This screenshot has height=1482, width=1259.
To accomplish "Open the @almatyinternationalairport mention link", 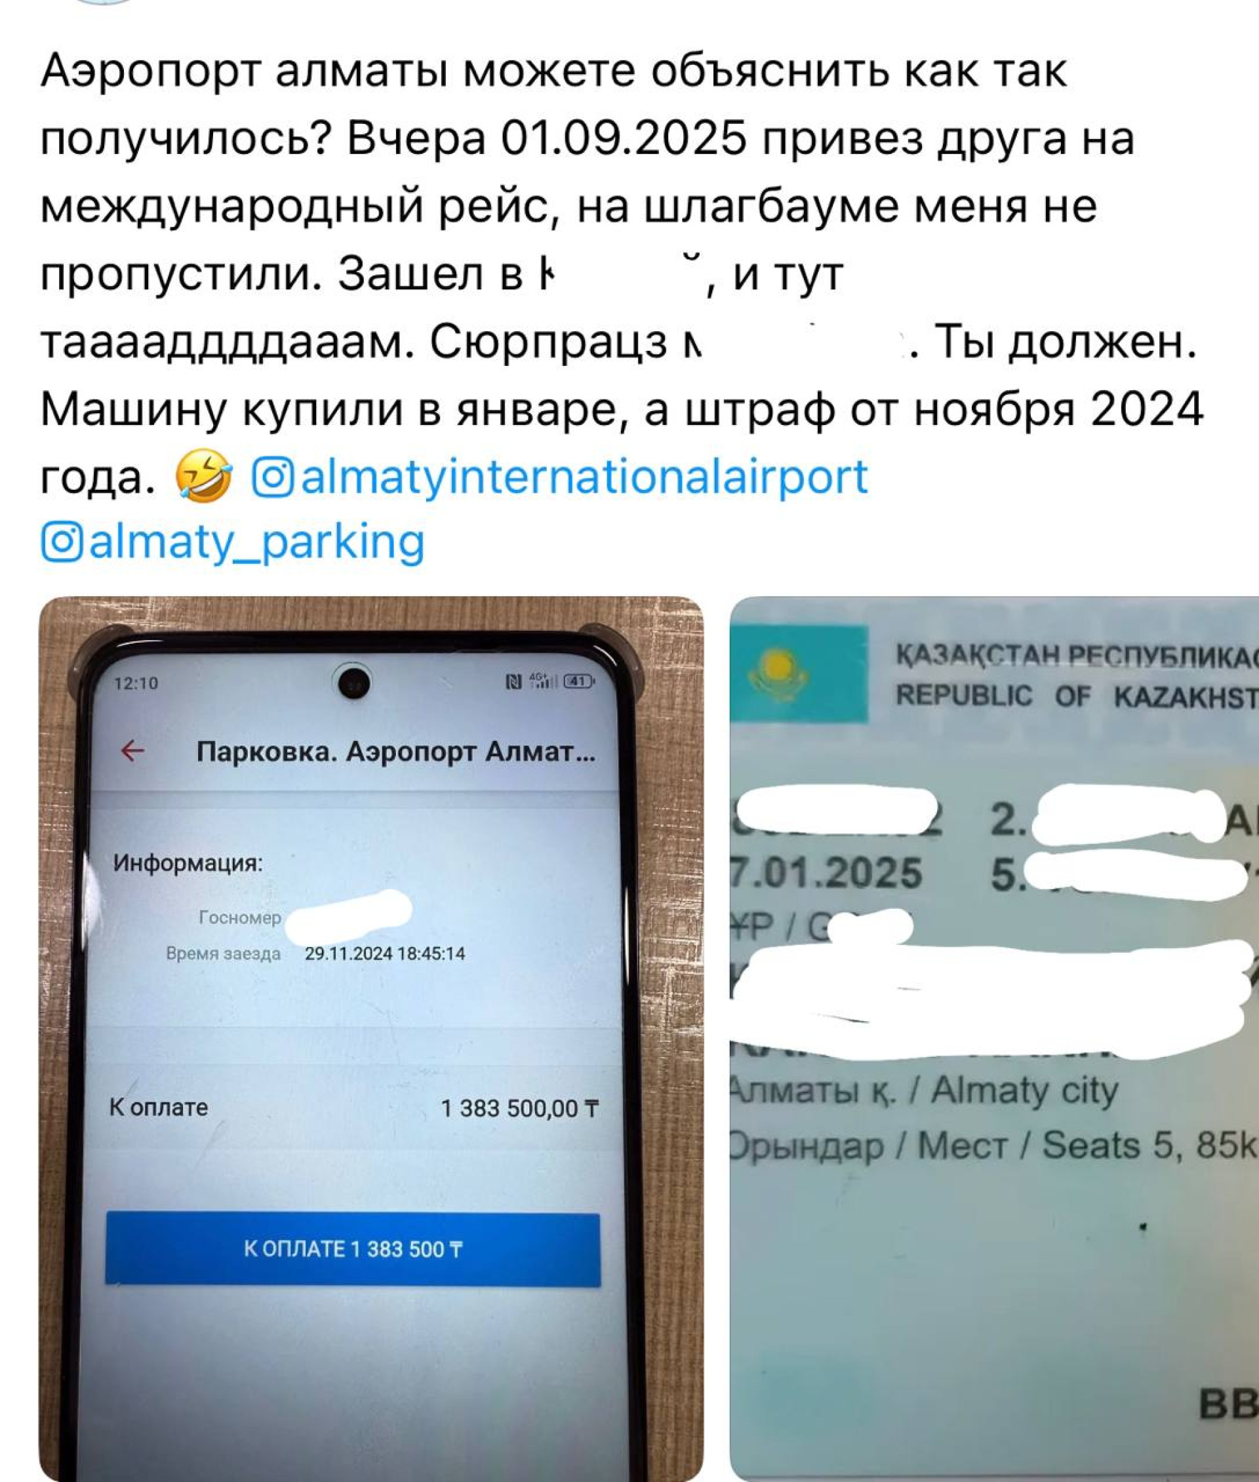I will (x=560, y=477).
